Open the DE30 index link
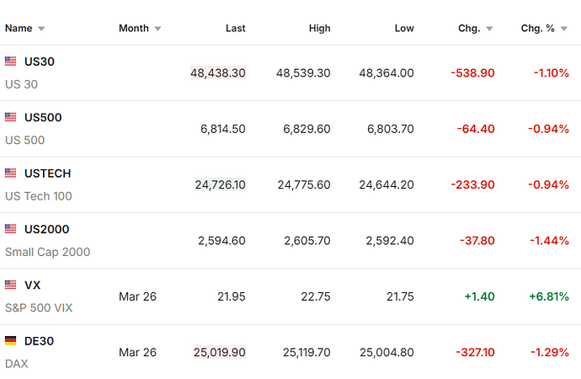The image size is (581, 379). pyautogui.click(x=39, y=341)
